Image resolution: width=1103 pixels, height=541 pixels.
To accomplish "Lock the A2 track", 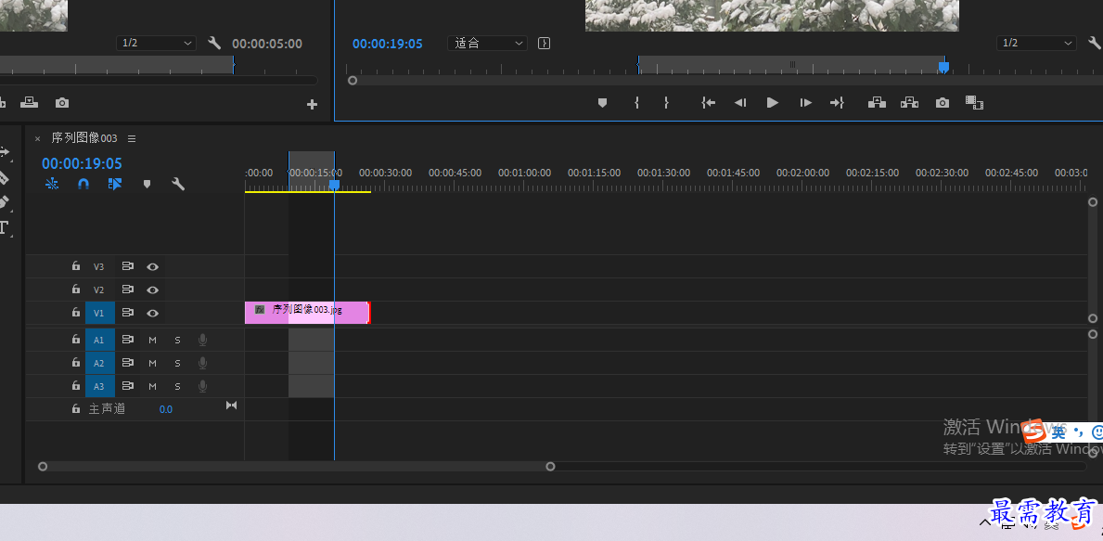I will [76, 362].
